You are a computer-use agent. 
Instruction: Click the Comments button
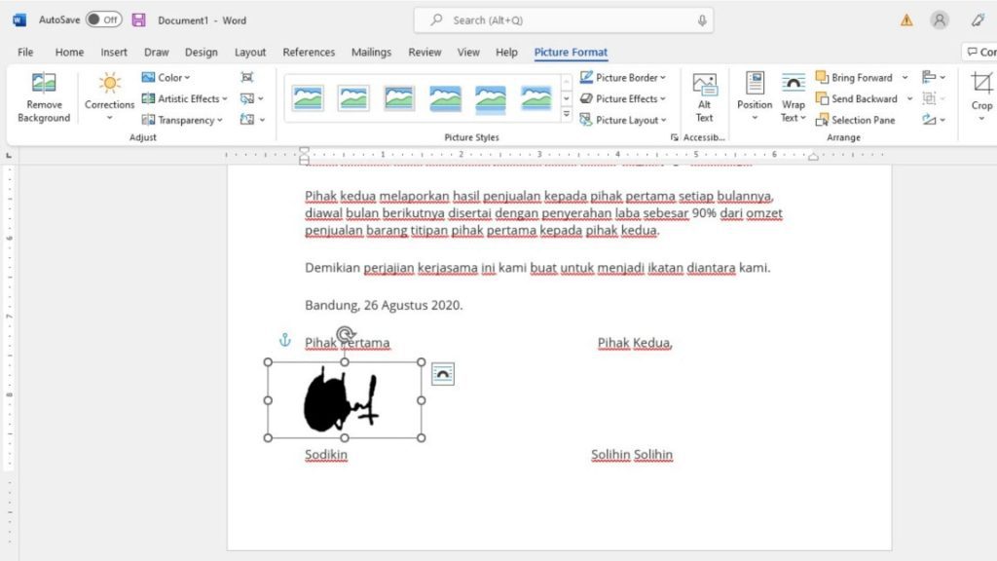[980, 52]
